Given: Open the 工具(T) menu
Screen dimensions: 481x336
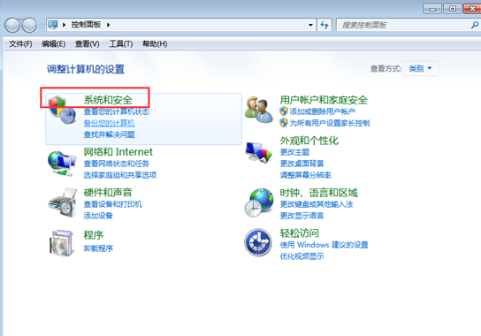Looking at the screenshot, I should 121,44.
